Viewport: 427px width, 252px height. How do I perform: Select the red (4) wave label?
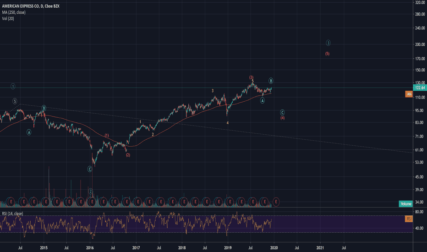(x=283, y=118)
